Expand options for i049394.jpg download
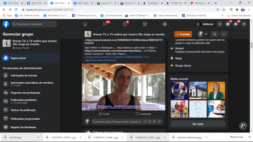Image resolution: width=253 pixels, height=142 pixels. [38, 137]
